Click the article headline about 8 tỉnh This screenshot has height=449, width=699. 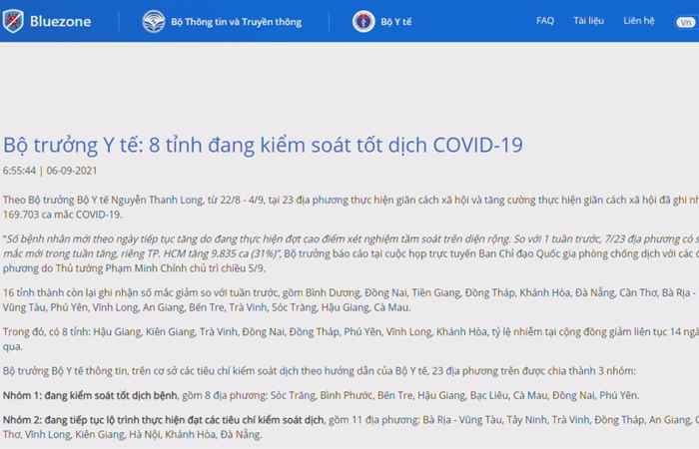pyautogui.click(x=263, y=145)
